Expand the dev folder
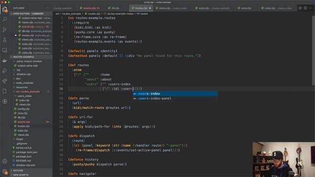Image resolution: width=315 pixels, height=177 pixels. 18,79
